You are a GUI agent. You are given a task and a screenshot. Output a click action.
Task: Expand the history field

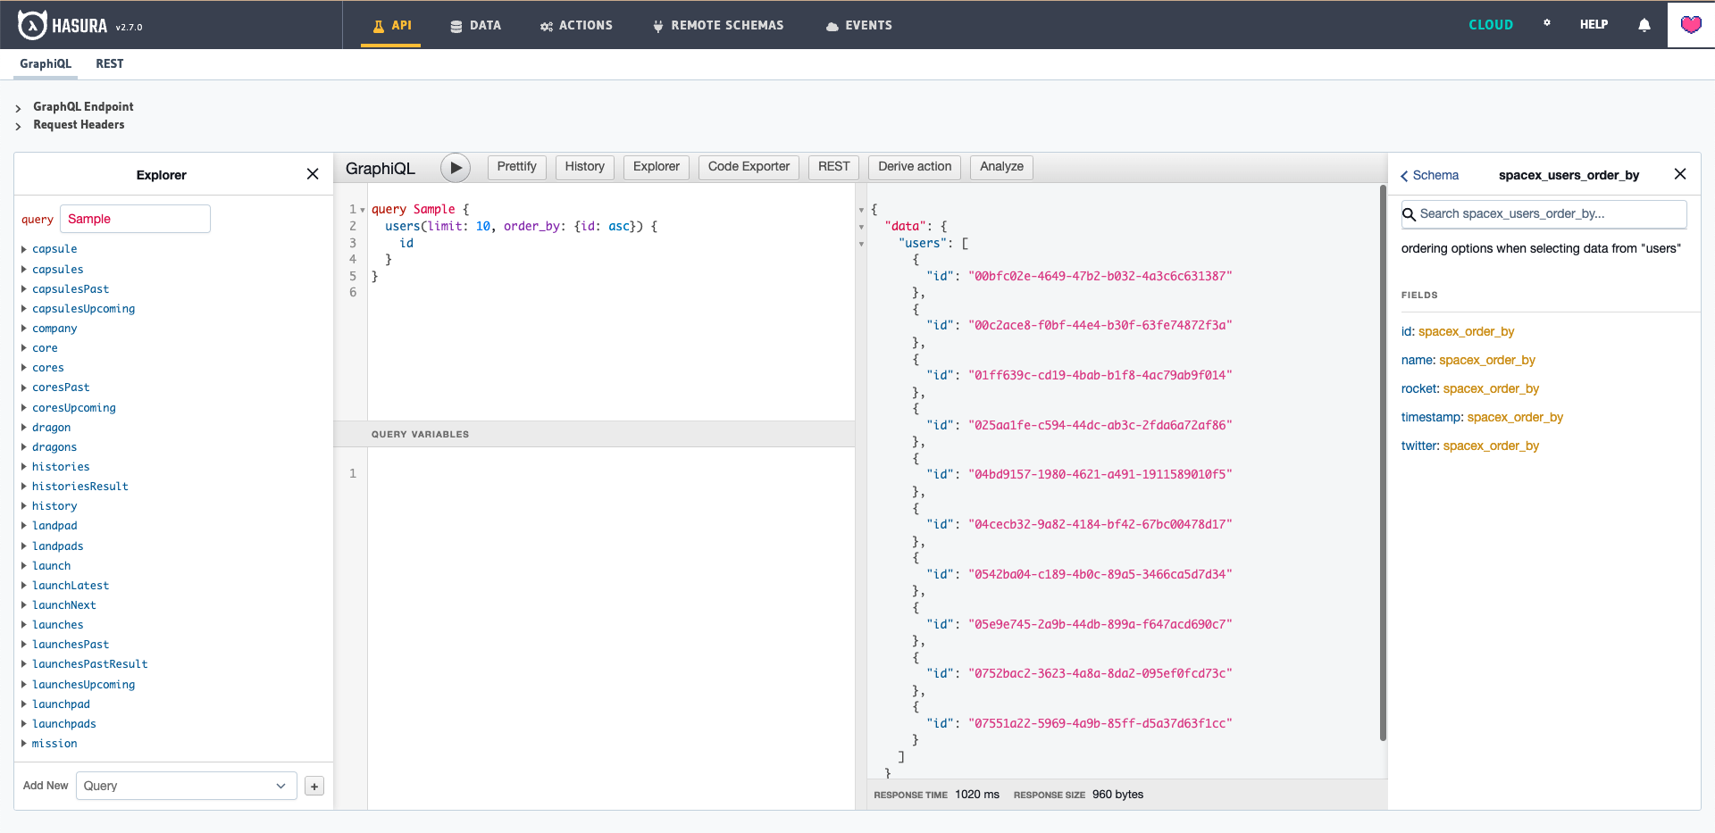49,506
